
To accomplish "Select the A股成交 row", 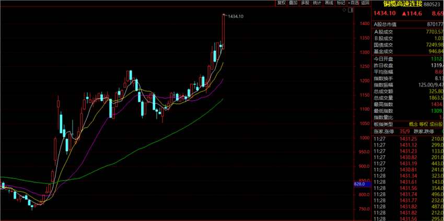I will (x=408, y=32).
